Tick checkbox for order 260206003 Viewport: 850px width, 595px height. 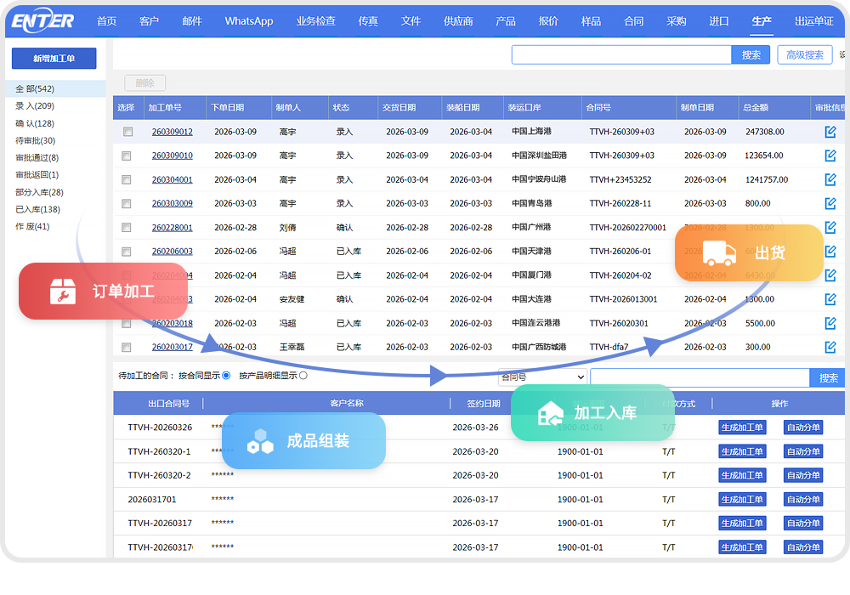point(127,252)
